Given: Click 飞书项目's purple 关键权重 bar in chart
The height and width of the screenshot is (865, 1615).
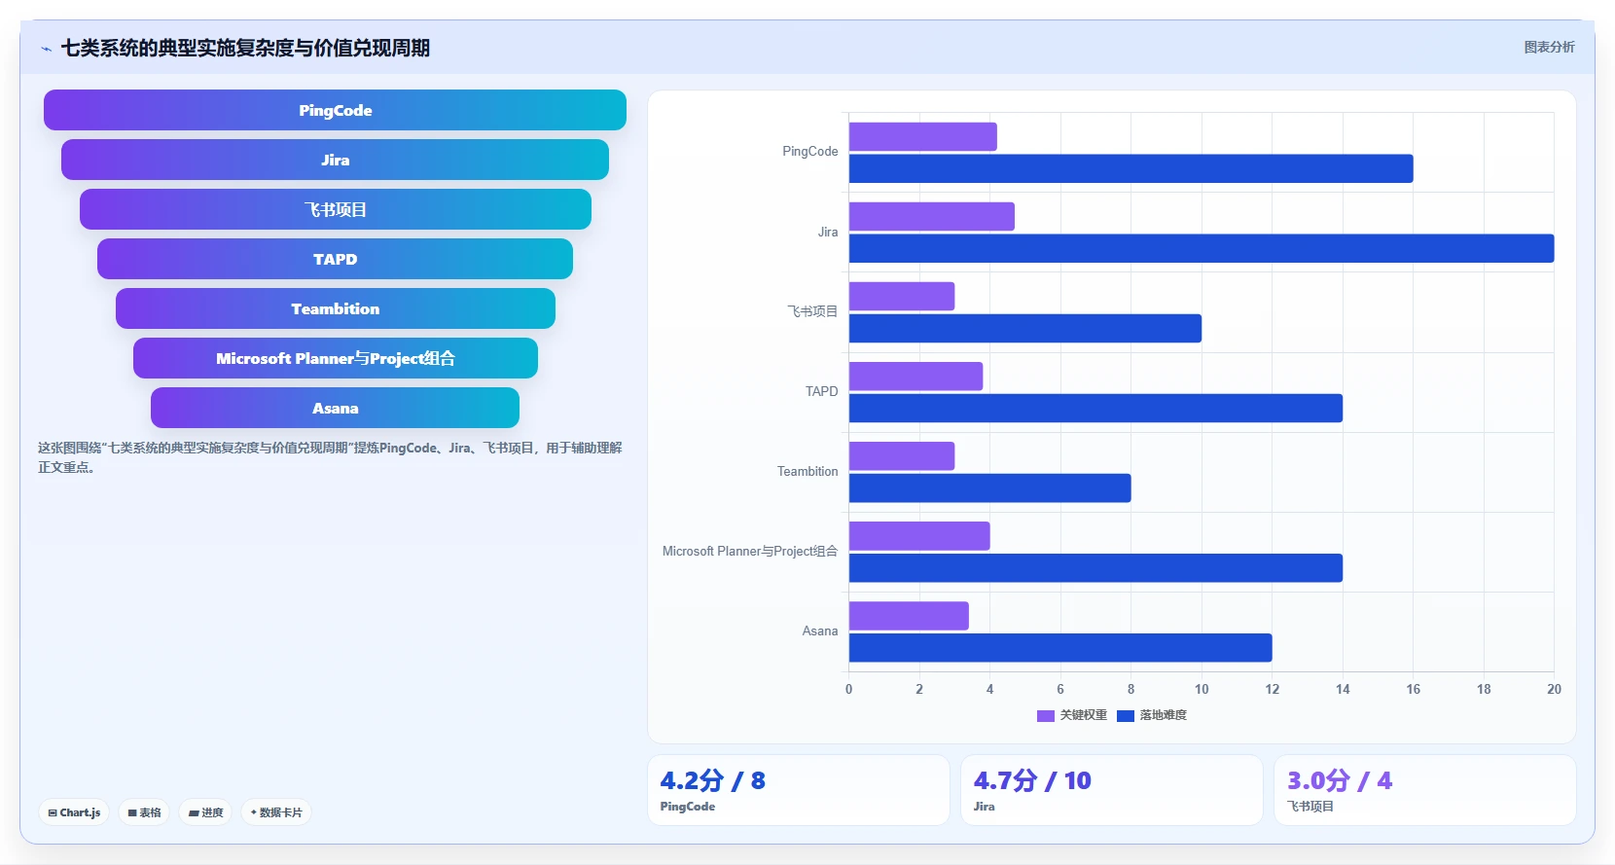Looking at the screenshot, I should coord(902,297).
